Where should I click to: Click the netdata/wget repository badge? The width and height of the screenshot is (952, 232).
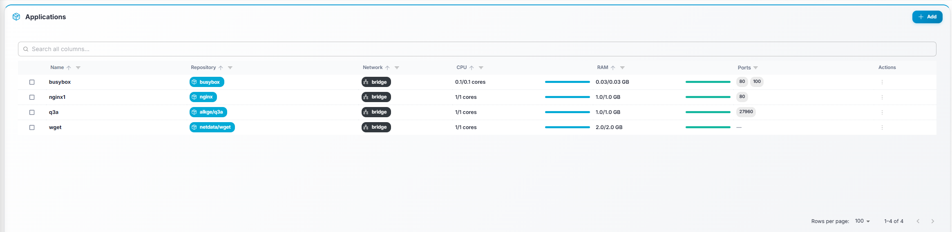[x=212, y=127]
